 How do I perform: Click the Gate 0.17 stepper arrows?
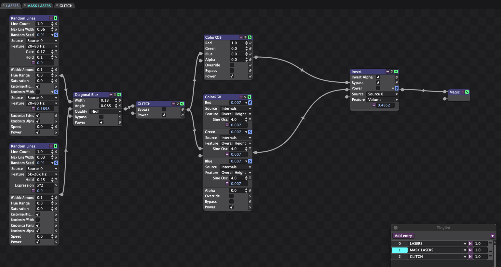click(x=52, y=52)
